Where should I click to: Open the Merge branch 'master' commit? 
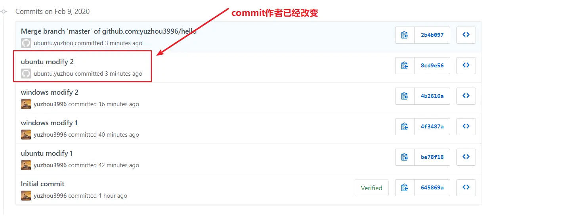pyautogui.click(x=109, y=31)
